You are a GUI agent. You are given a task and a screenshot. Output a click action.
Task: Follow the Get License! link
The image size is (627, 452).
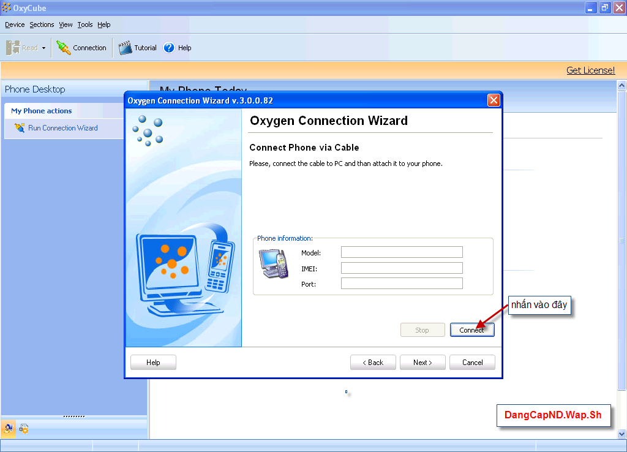pos(591,70)
